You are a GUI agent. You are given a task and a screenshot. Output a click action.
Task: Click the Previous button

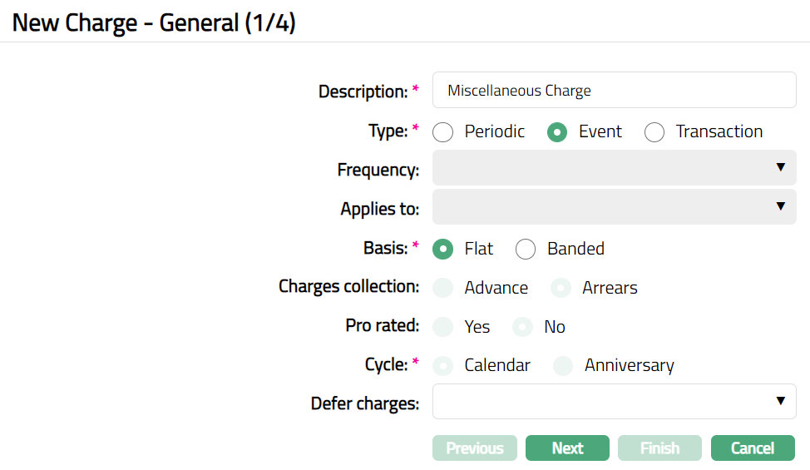(x=474, y=448)
